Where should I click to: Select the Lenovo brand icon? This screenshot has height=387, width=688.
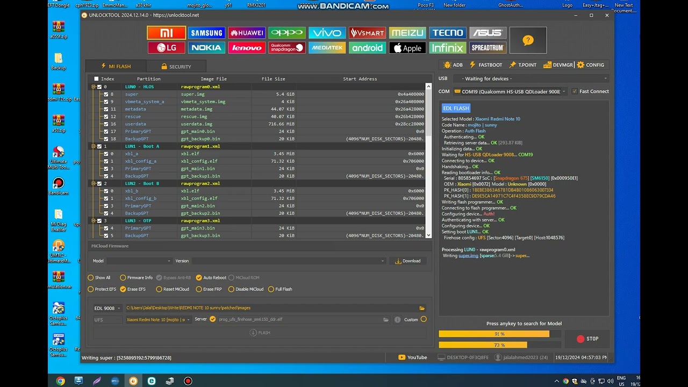point(247,48)
